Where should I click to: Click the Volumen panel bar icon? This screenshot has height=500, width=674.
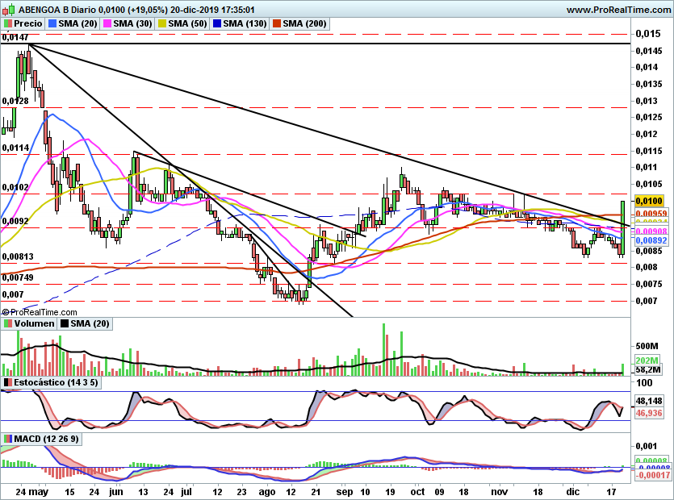tap(7, 323)
